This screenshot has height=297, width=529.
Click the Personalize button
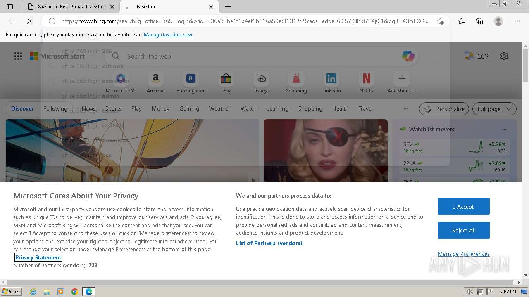pyautogui.click(x=444, y=109)
